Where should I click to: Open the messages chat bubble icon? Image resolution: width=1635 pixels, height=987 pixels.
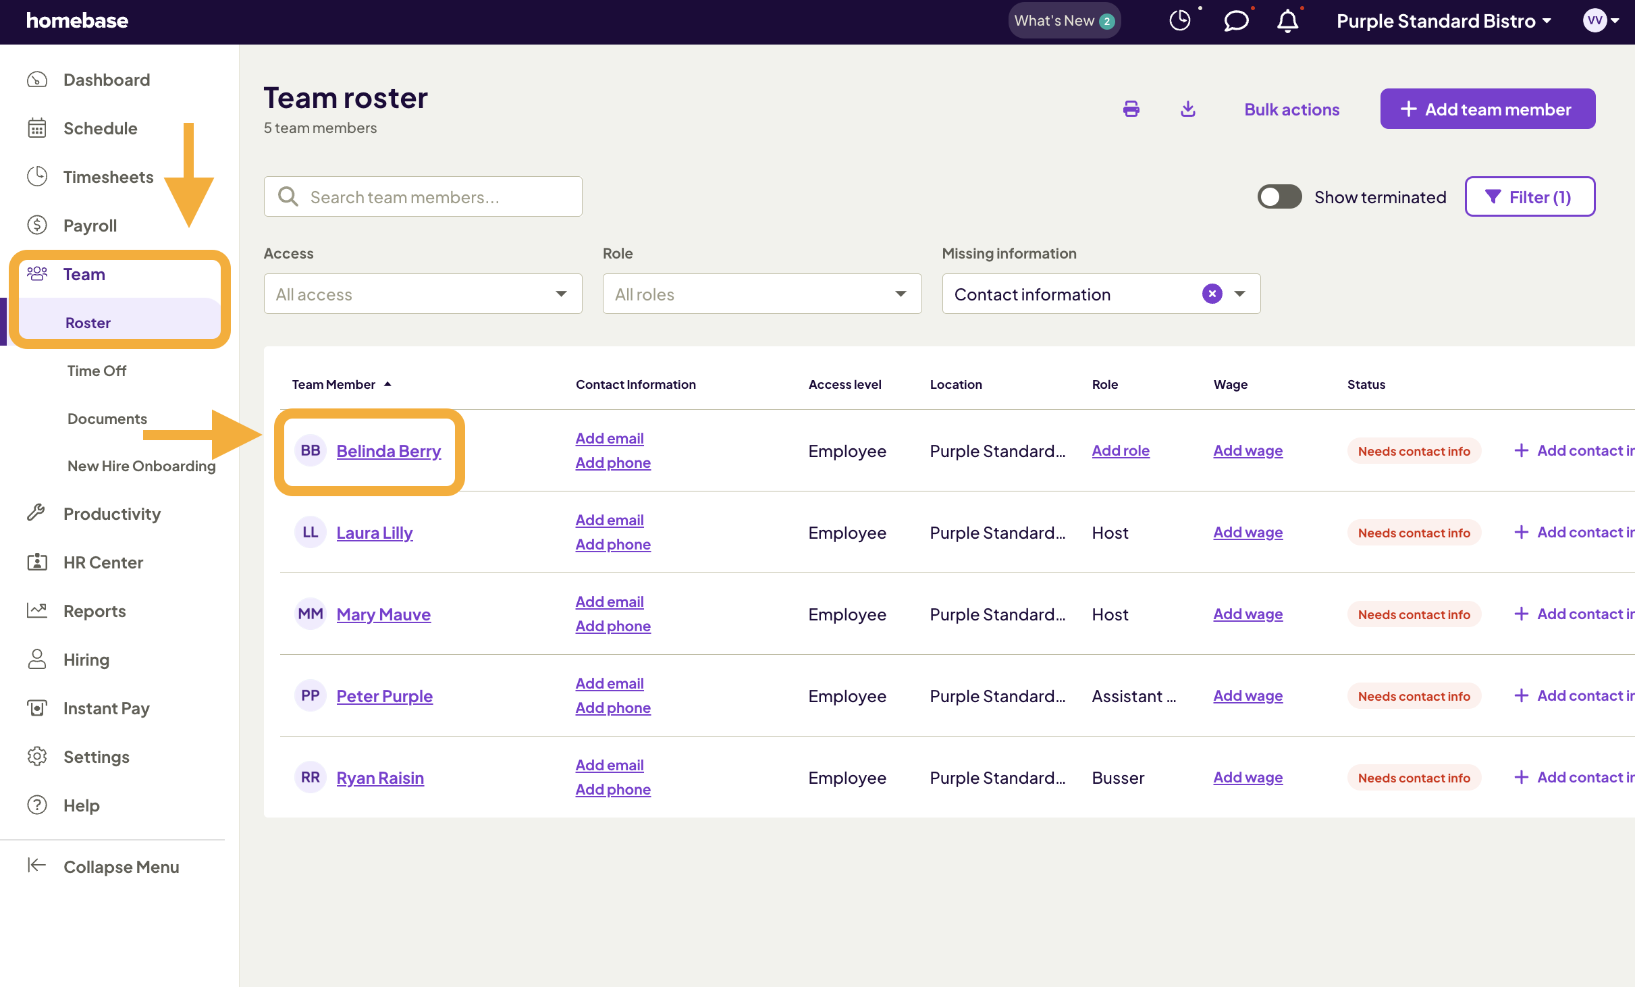pyautogui.click(x=1235, y=20)
